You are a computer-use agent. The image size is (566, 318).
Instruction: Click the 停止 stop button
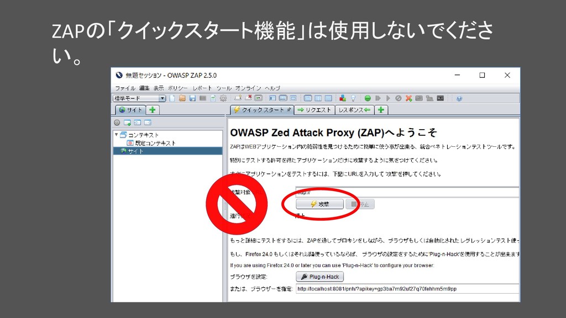point(360,204)
